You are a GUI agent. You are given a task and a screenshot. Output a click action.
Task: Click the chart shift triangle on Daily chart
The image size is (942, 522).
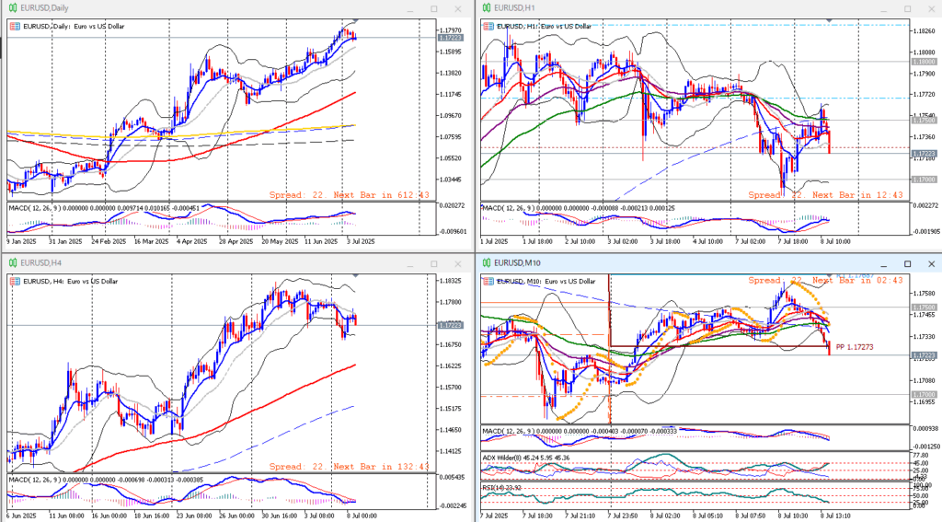click(x=356, y=21)
